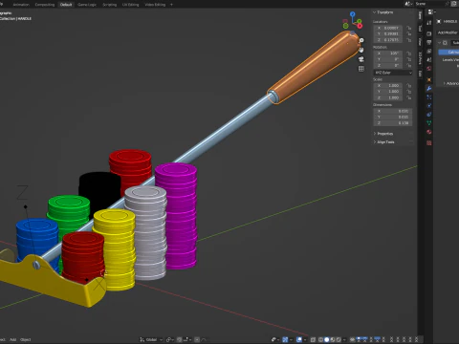The width and height of the screenshot is (459, 344).
Task: Toggle lock on Rotation X
Action: 409,54
